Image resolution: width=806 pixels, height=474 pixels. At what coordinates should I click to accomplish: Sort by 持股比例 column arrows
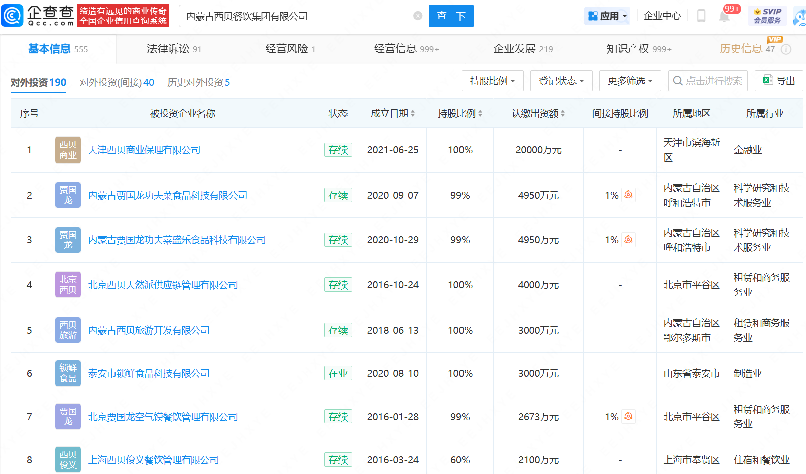coord(480,114)
